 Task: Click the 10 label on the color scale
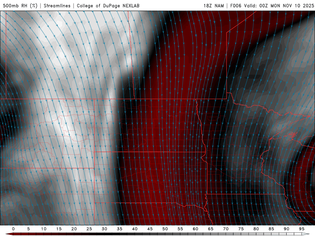(44, 229)
